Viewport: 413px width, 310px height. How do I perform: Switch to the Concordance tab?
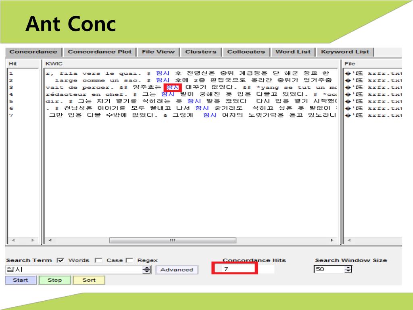pos(34,52)
